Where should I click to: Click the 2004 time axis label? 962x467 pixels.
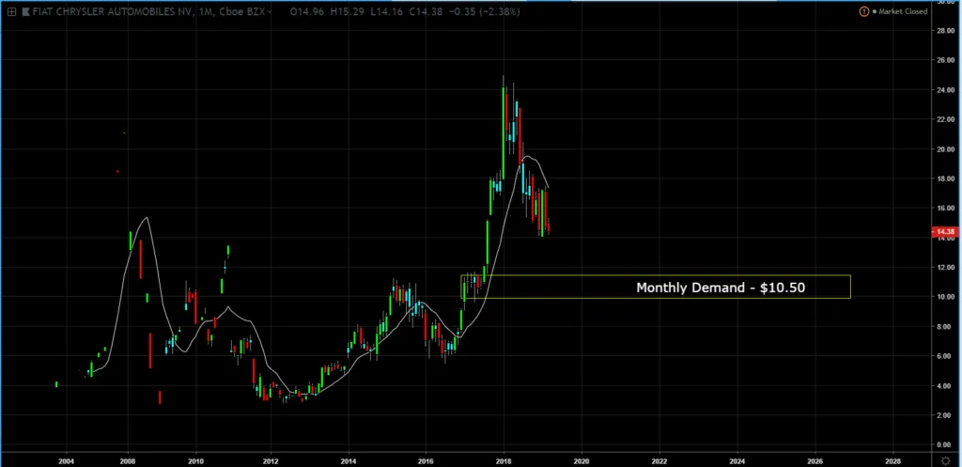click(67, 460)
